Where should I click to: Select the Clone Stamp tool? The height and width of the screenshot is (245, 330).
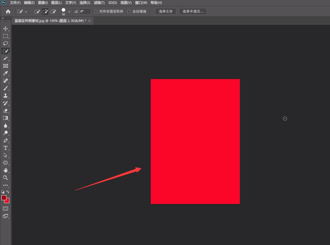click(x=5, y=96)
